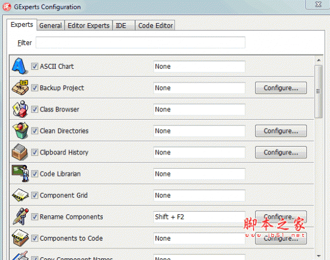Click the ASCII Chart shortcut field
The height and width of the screenshot is (260, 330).
click(199, 67)
